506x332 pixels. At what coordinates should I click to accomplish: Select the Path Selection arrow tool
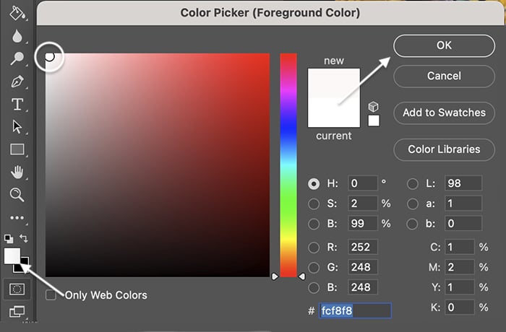click(17, 127)
